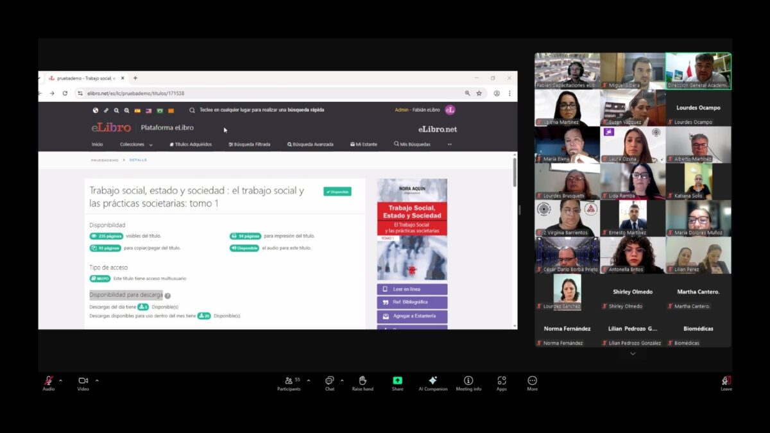Select Valeria Martinez's video tile

coord(567,108)
